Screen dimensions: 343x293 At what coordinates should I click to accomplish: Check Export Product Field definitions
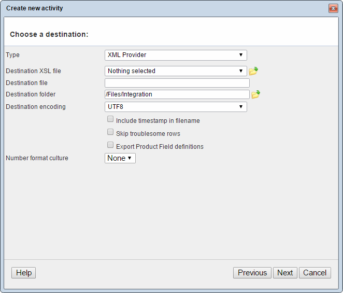coord(110,145)
